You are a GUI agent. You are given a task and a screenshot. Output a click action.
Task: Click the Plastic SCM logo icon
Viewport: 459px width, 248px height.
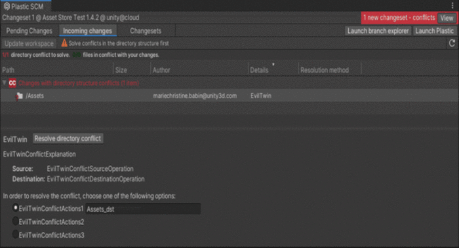coord(7,6)
